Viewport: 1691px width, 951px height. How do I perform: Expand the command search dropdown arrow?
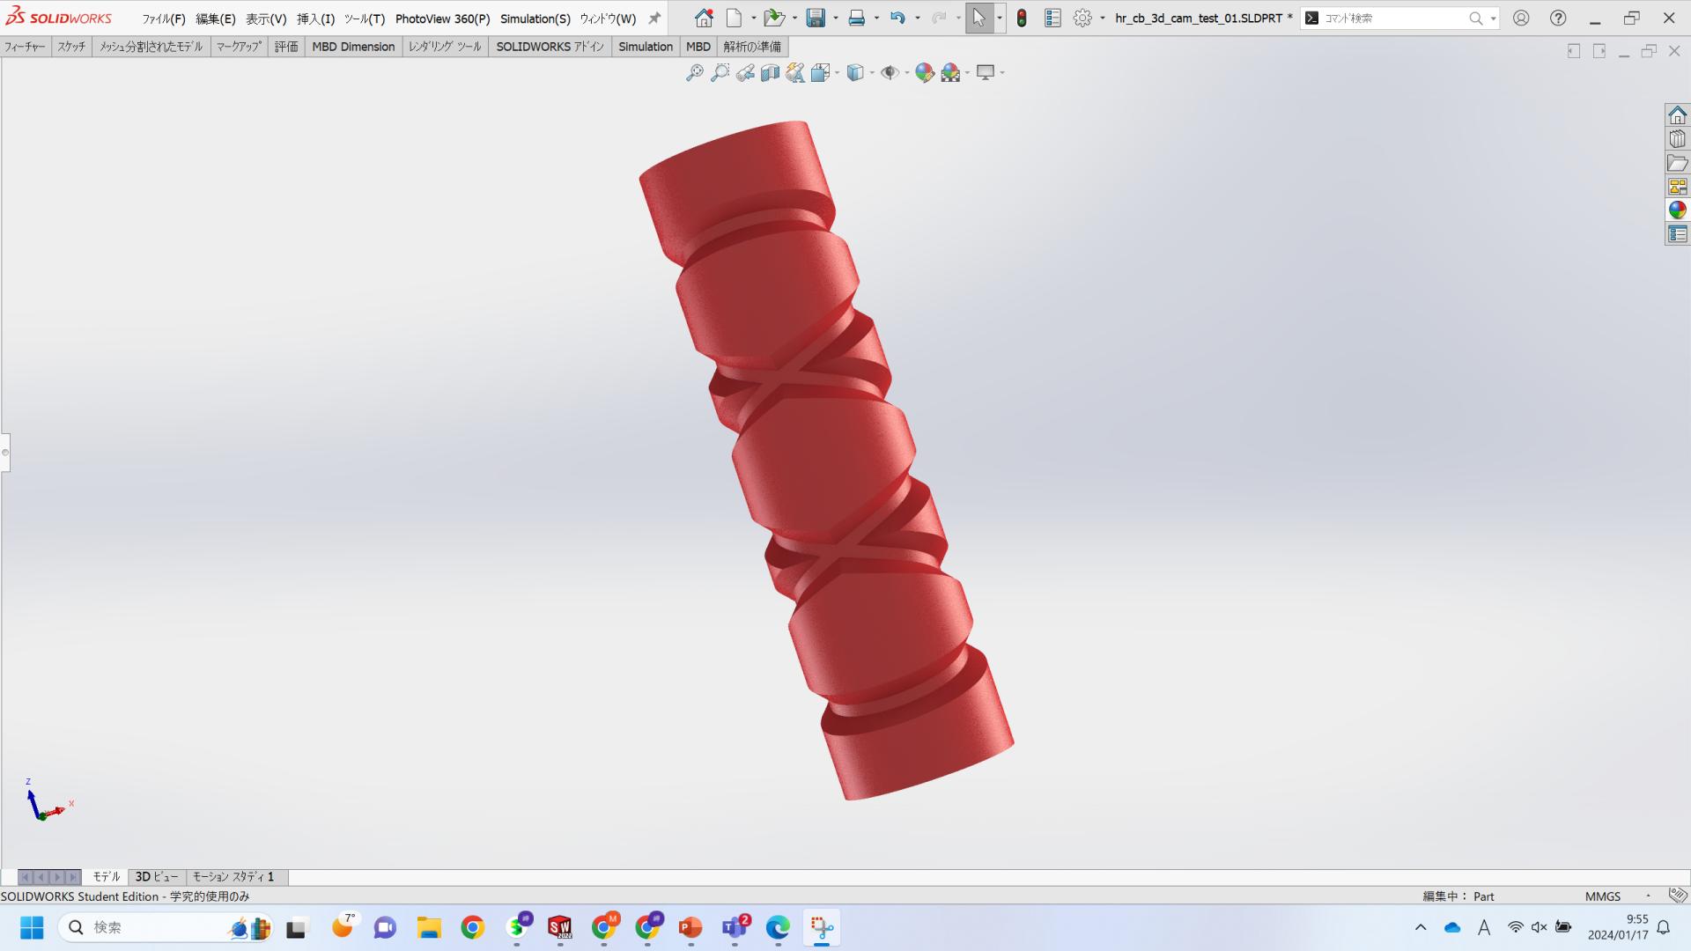[1494, 18]
